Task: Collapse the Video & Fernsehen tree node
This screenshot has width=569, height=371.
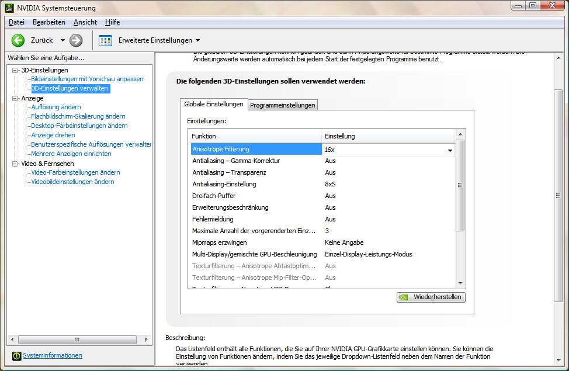Action: (x=15, y=164)
